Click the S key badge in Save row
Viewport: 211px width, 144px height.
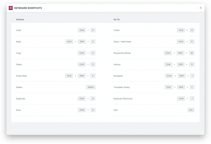93,110
